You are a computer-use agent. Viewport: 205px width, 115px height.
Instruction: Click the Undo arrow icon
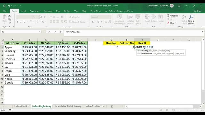click(x=9, y=6)
